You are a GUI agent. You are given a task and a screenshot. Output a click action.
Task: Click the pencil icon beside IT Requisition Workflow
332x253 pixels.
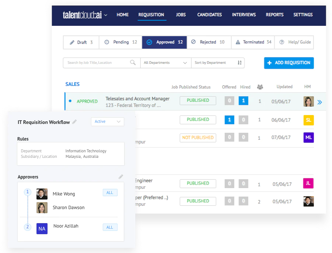[74, 122]
